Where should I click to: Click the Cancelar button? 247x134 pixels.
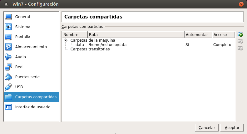(207, 128)
